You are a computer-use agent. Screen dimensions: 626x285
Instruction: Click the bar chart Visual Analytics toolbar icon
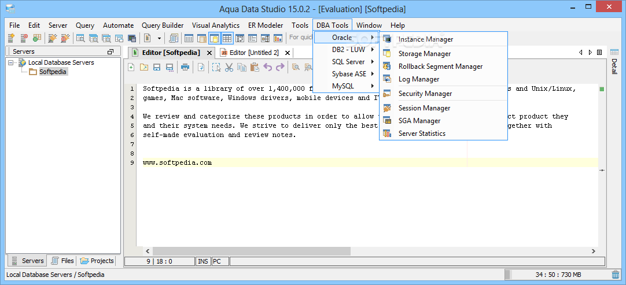tap(278, 38)
